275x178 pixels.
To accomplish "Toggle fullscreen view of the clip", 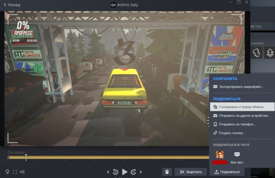I will tap(15, 172).
